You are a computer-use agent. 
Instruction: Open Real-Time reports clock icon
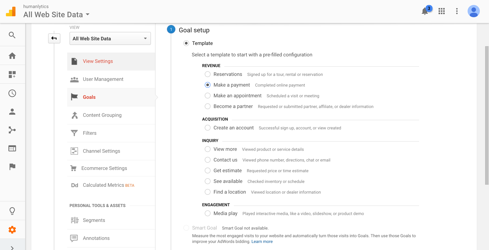(12, 93)
